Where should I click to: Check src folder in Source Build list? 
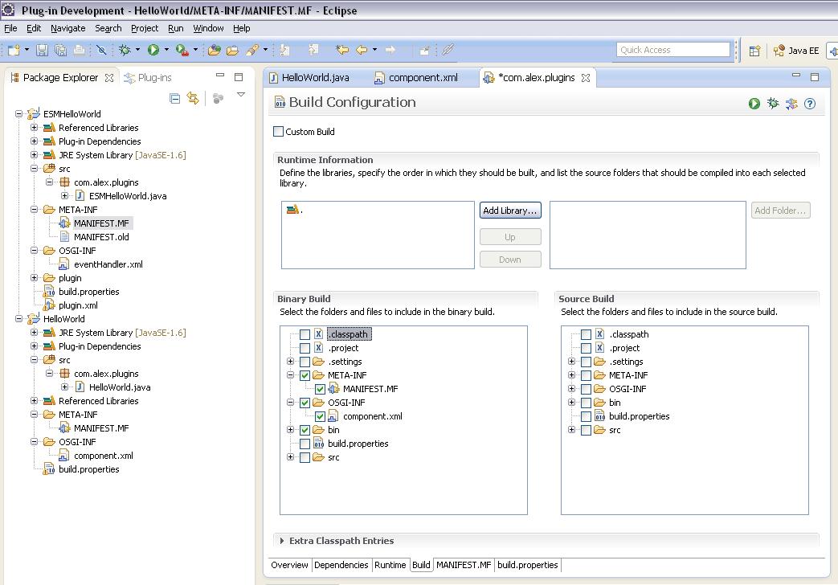tap(586, 430)
